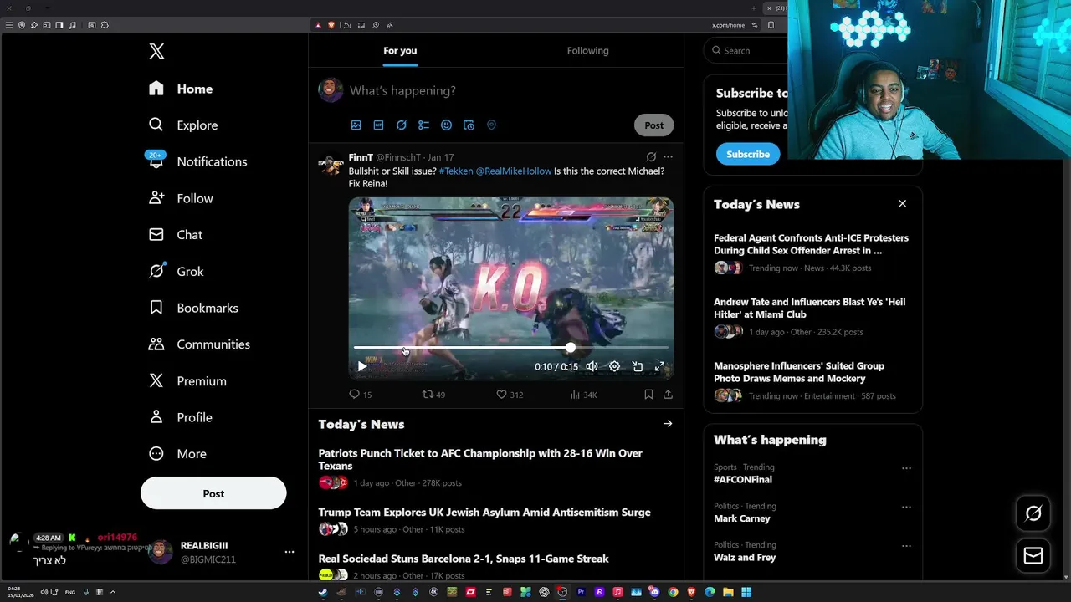
Task: Open Profile in the sidebar
Action: coord(180,417)
